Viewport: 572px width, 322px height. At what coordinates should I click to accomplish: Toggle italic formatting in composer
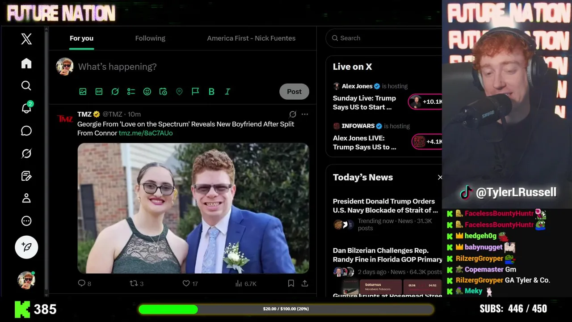point(227,92)
